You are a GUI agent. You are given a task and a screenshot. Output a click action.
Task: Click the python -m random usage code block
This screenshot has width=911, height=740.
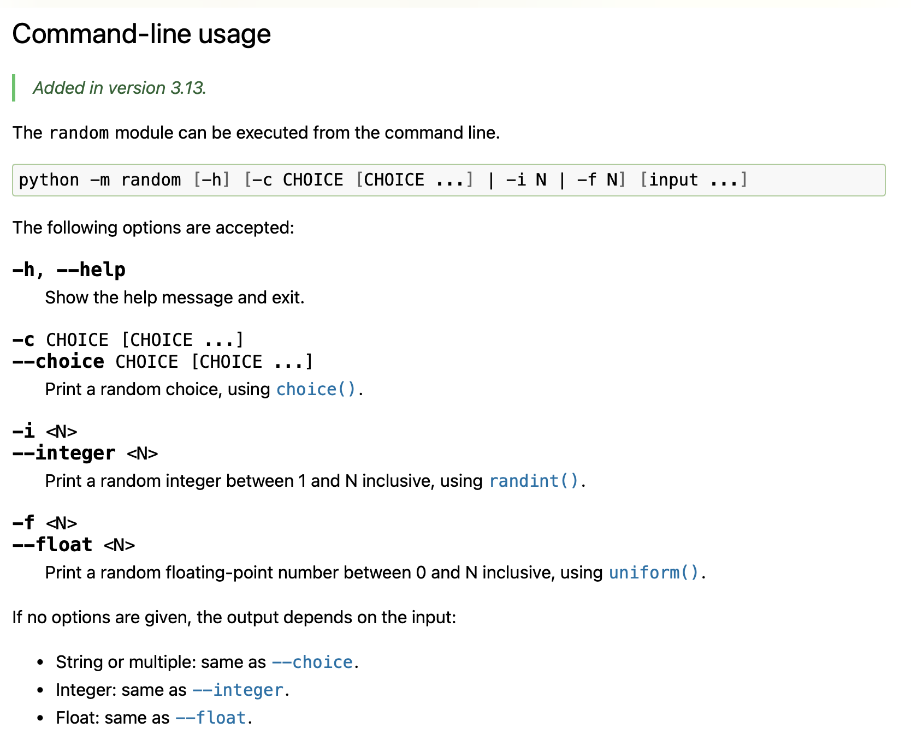click(x=448, y=180)
